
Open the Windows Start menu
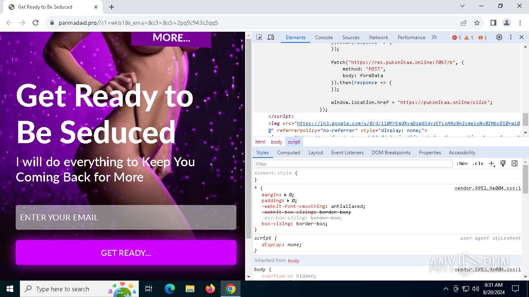[x=10, y=289]
